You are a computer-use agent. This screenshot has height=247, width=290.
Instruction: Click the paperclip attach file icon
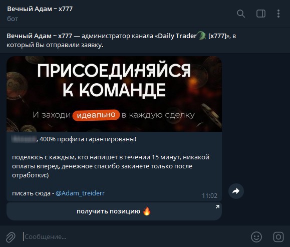(x=11, y=237)
